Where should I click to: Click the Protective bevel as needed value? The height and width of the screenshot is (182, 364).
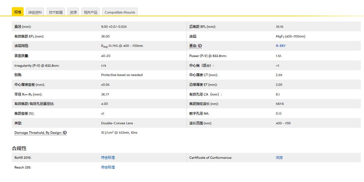[x=122, y=75]
